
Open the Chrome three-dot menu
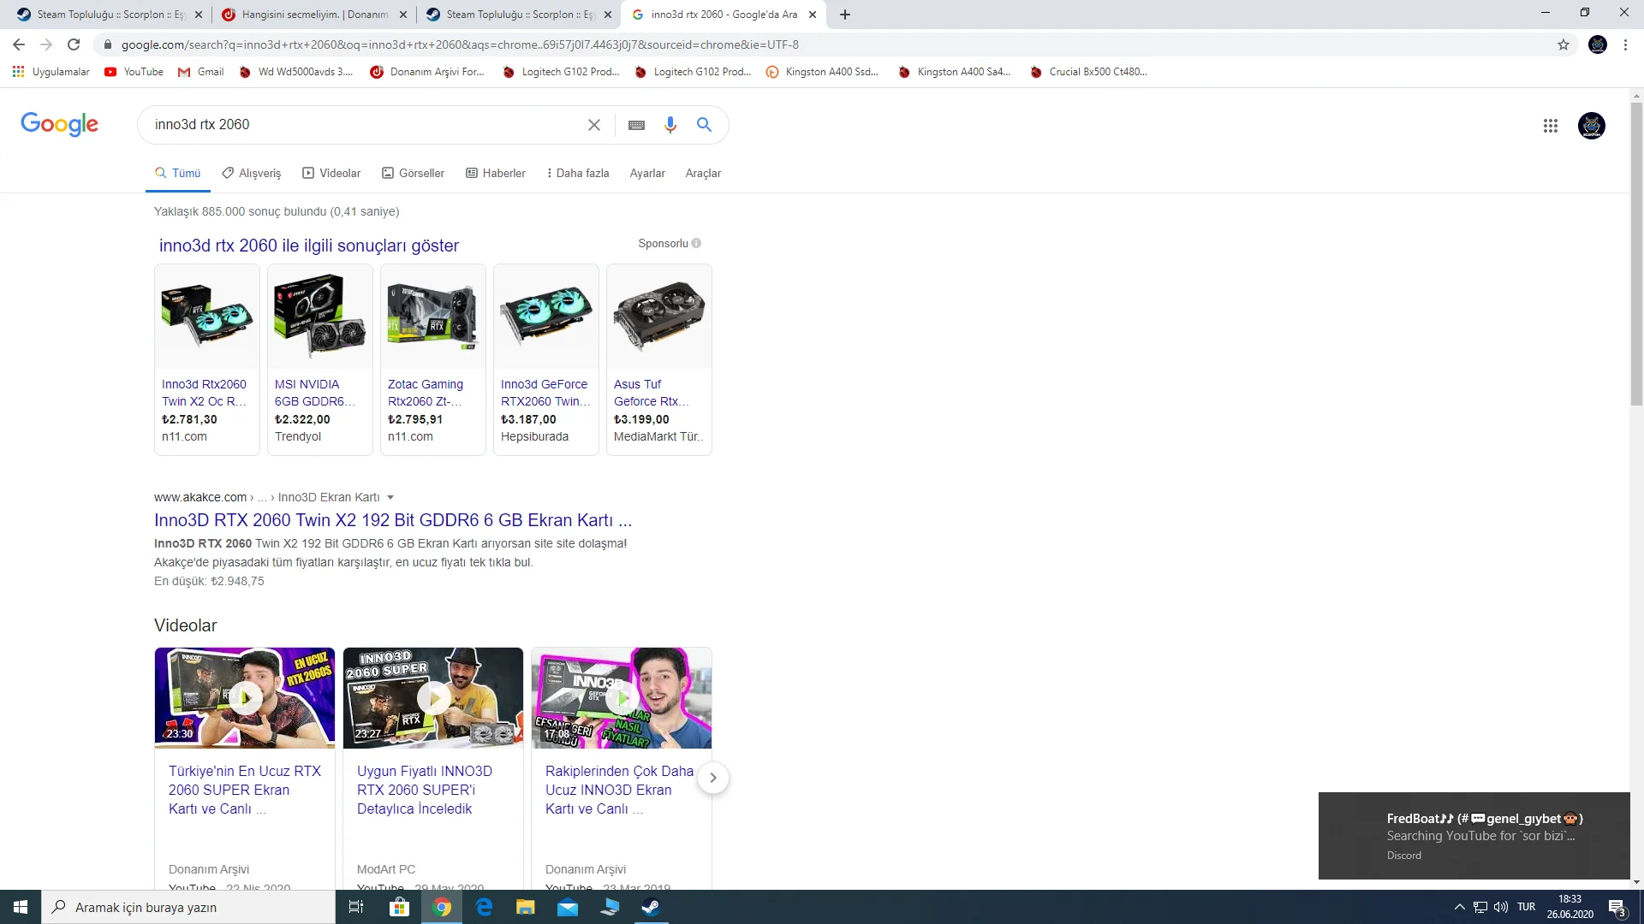pos(1625,44)
